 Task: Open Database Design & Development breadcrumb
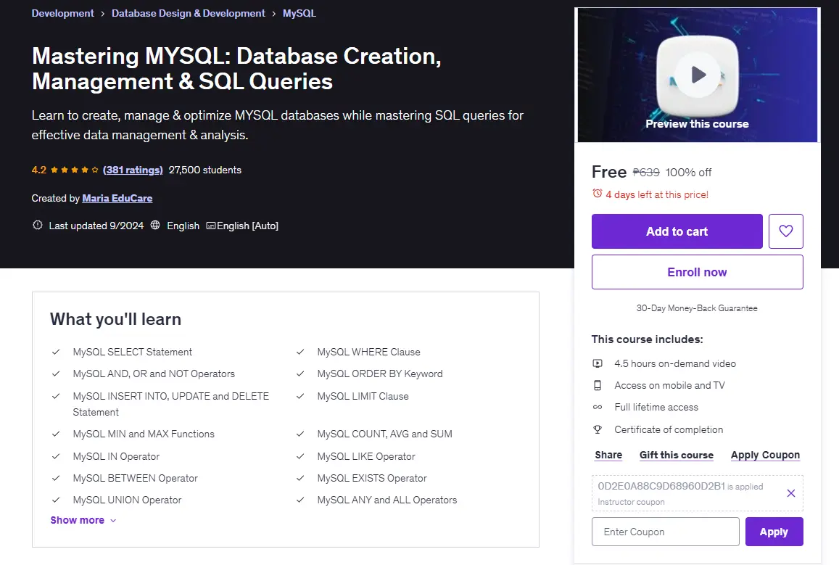pos(189,13)
